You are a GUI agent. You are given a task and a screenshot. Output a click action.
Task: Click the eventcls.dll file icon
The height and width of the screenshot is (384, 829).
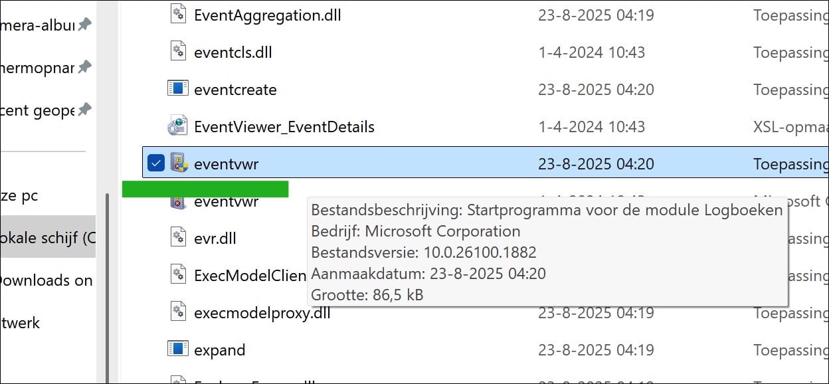click(x=177, y=52)
